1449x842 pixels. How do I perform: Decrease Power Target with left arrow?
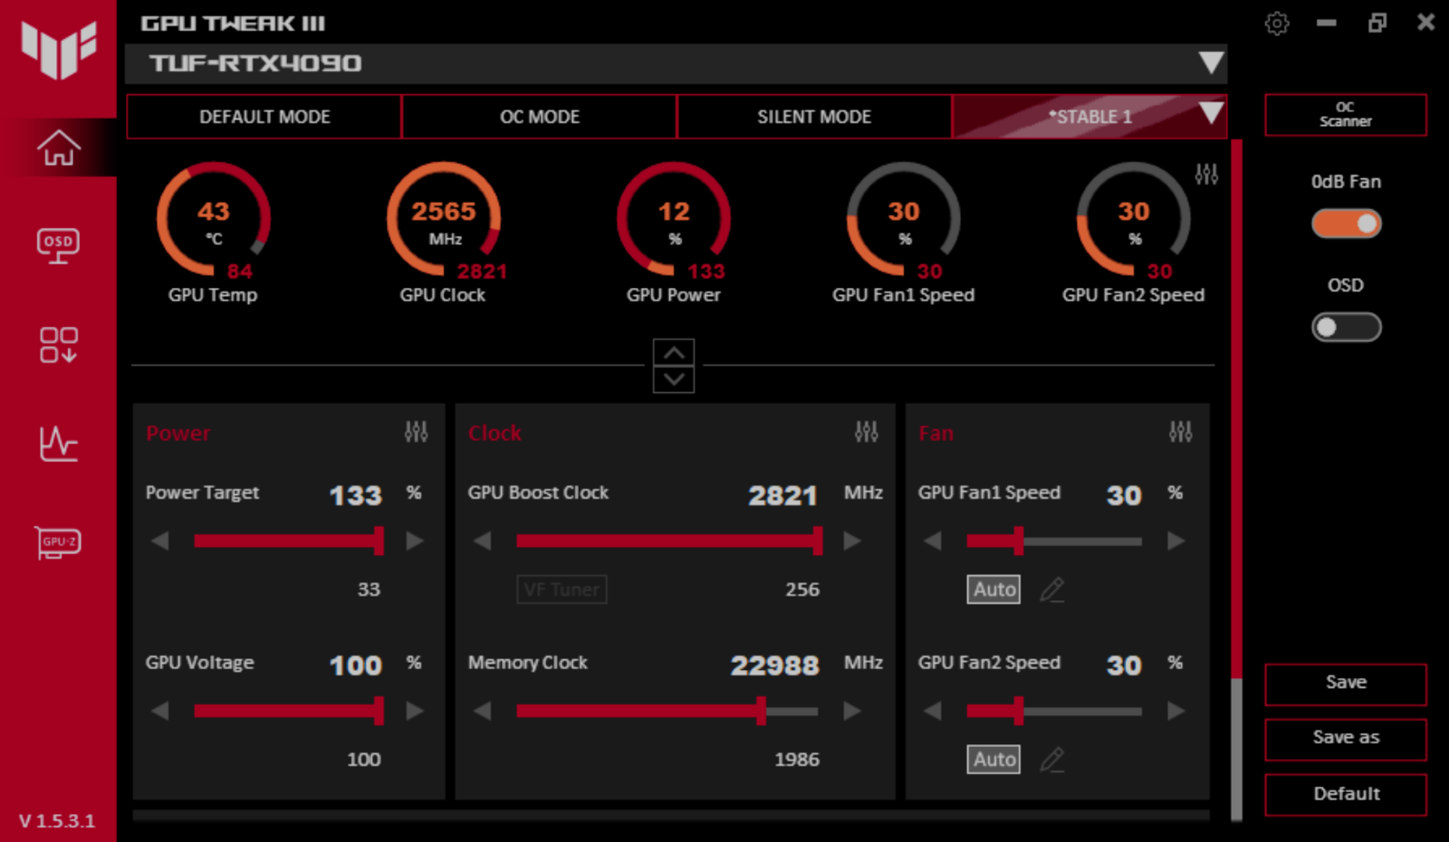tap(160, 541)
